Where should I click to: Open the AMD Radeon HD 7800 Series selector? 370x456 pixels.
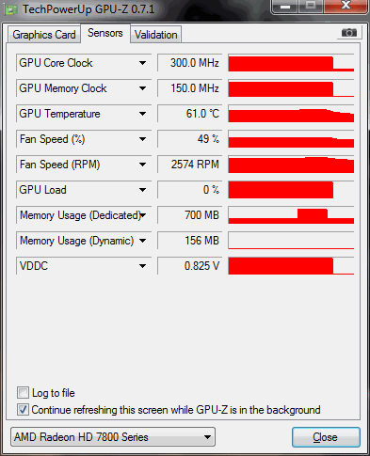(113, 437)
